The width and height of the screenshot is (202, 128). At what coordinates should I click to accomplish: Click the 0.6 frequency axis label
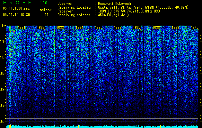click(3, 122)
